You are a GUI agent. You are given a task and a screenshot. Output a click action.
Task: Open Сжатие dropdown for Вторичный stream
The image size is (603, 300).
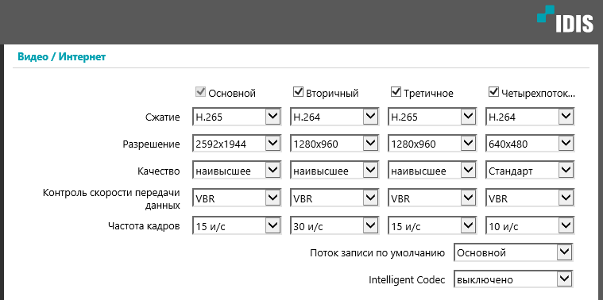(x=334, y=117)
